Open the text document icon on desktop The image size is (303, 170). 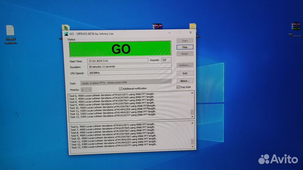pyautogui.click(x=10, y=31)
